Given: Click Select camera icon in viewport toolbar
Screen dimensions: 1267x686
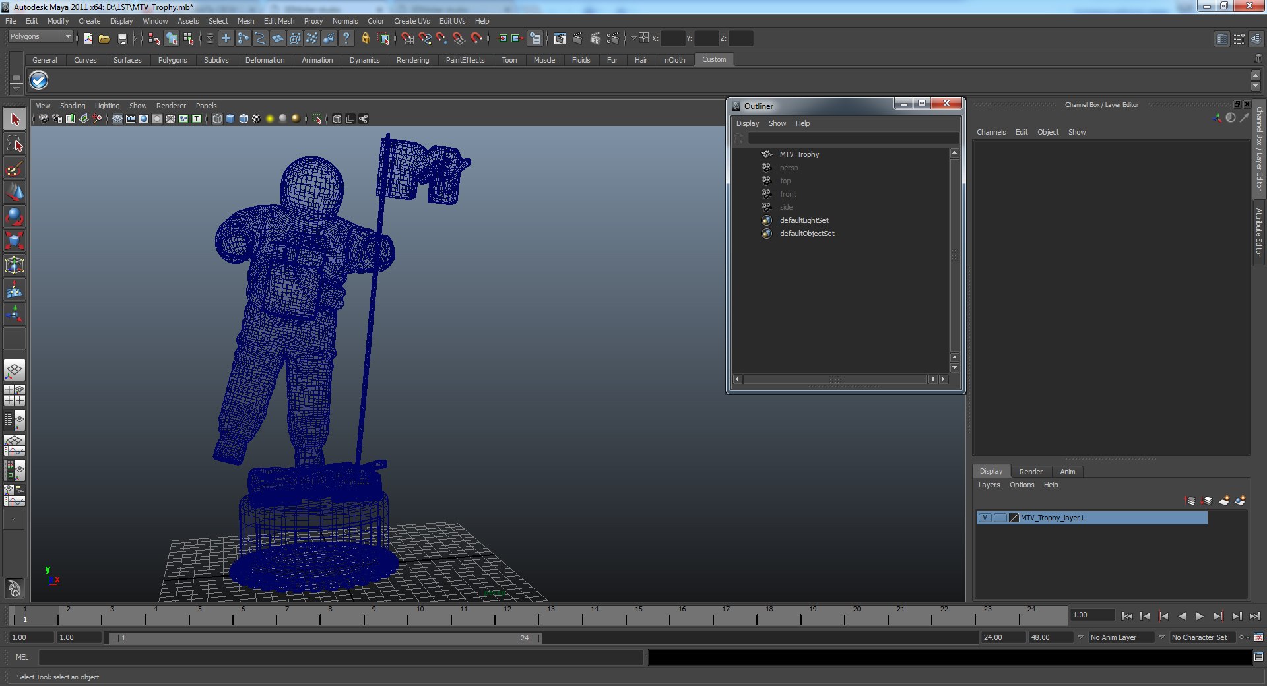Looking at the screenshot, I should (x=44, y=119).
